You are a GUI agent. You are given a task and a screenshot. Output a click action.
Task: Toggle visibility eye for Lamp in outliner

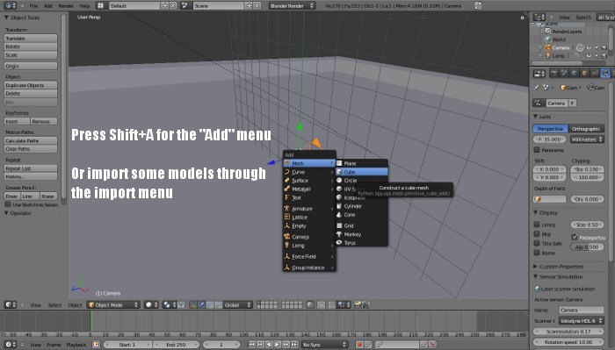(589, 56)
